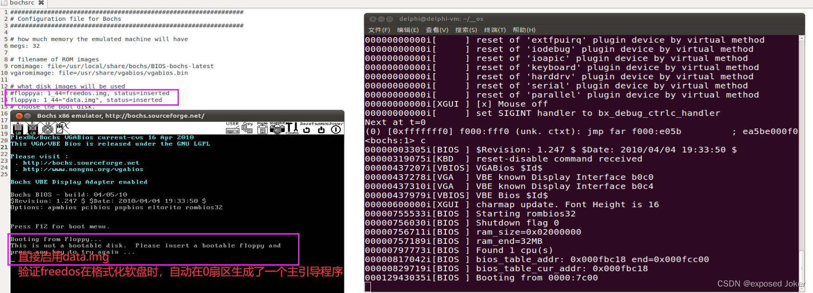Screen dimensions: 813x293
Task: Take a snapshot with the camera icon
Action: [x=277, y=128]
